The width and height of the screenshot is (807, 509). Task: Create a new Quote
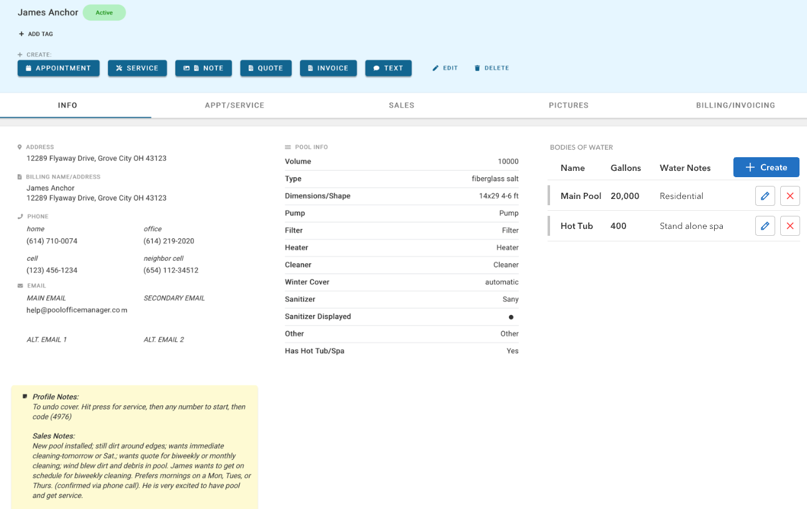(x=266, y=68)
